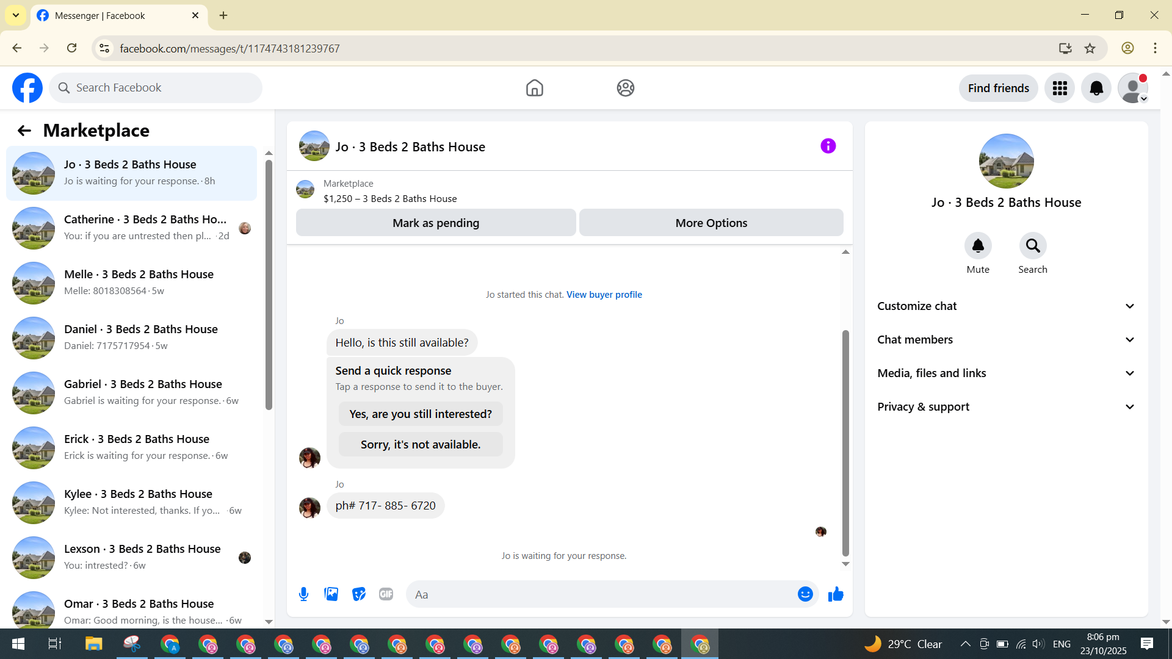Choose an emoji with the smiley icon
This screenshot has width=1172, height=659.
tap(805, 594)
